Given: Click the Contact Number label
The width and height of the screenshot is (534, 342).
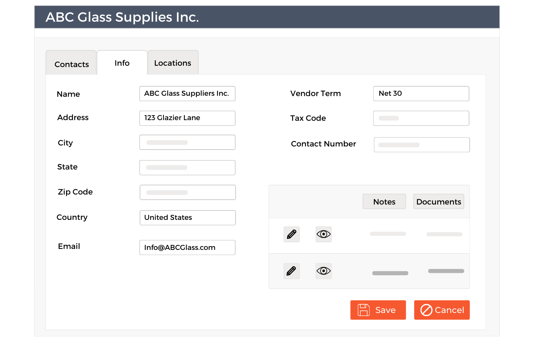Looking at the screenshot, I should point(323,144).
